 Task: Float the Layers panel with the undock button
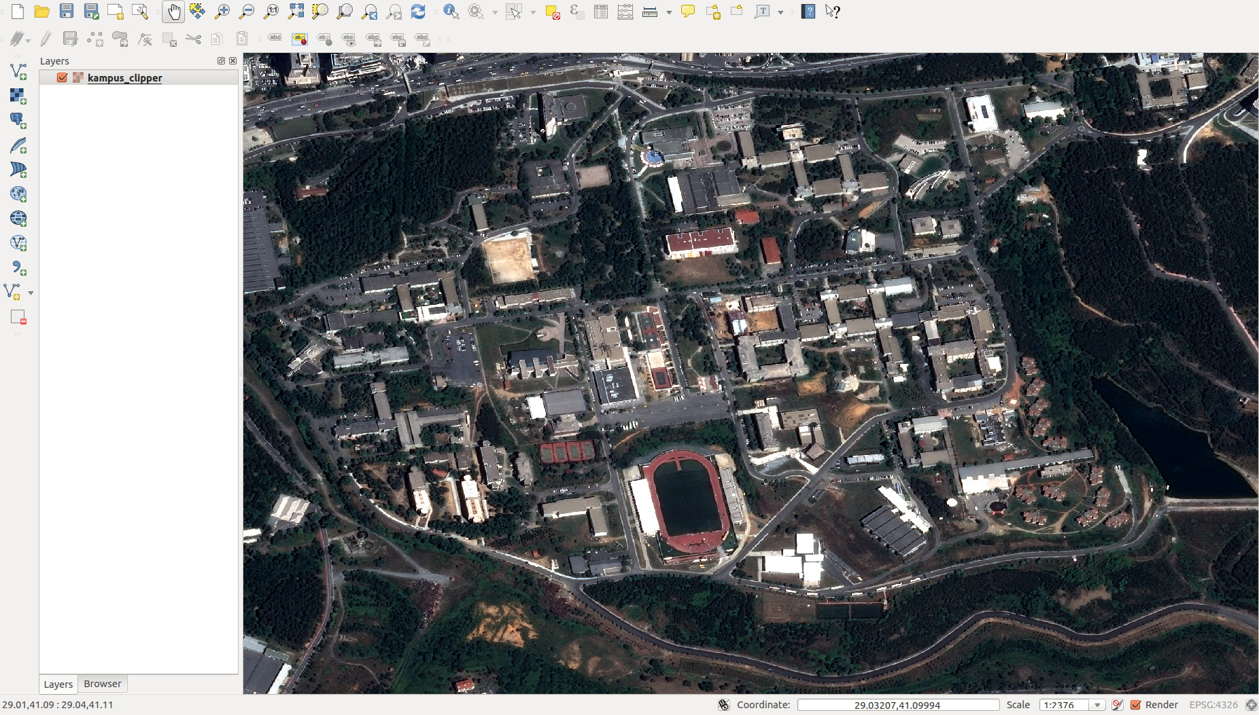[221, 61]
